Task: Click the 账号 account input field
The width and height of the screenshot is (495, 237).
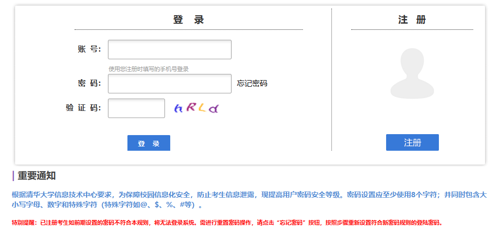Action: (169, 50)
